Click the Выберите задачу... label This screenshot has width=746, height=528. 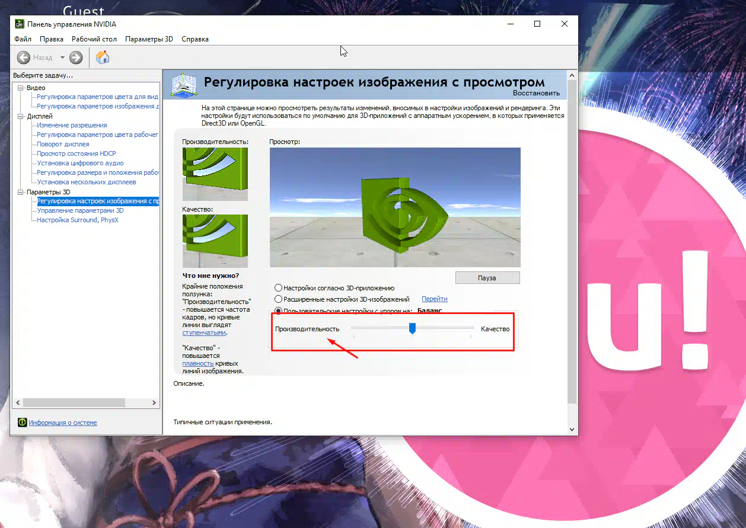click(x=43, y=75)
